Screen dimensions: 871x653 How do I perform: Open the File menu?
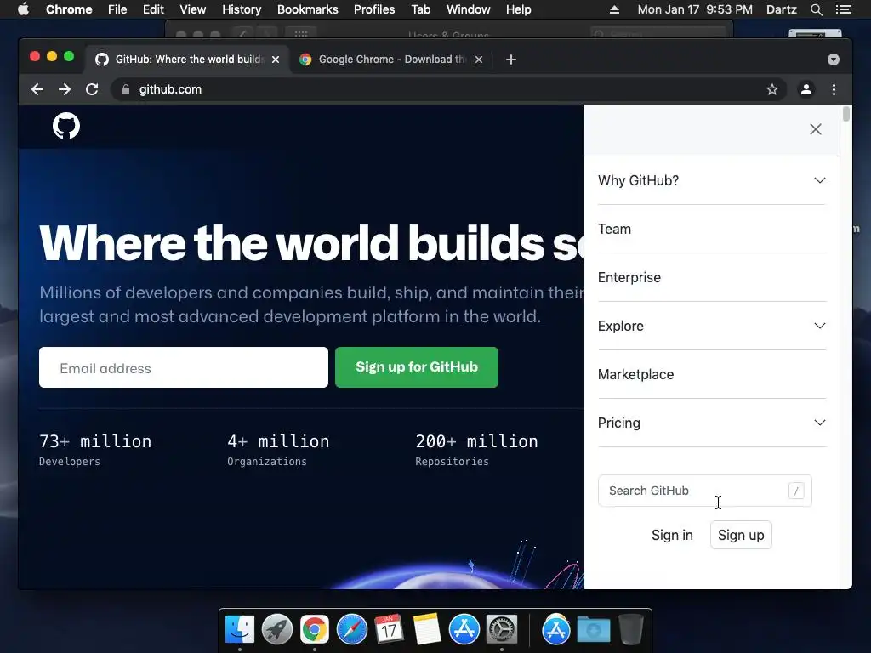click(117, 9)
